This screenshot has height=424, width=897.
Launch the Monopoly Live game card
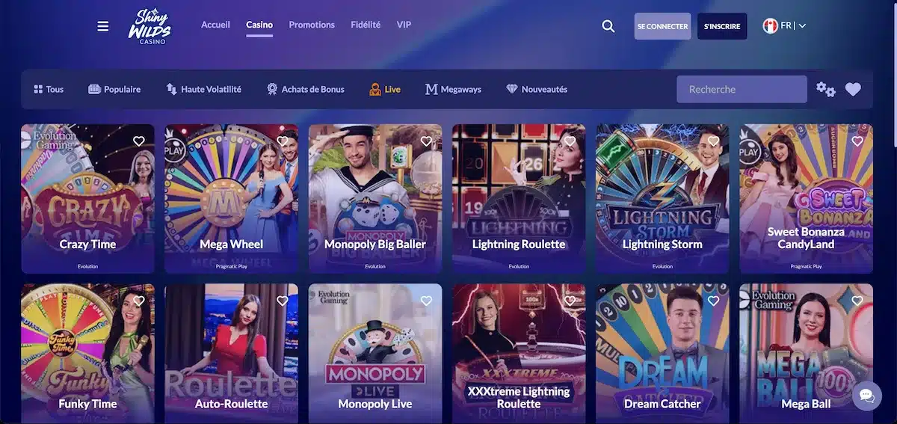click(375, 354)
